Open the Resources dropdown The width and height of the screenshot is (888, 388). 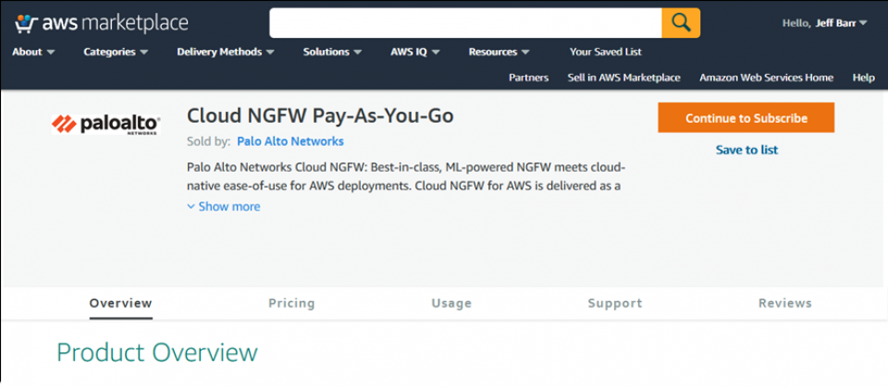point(499,52)
